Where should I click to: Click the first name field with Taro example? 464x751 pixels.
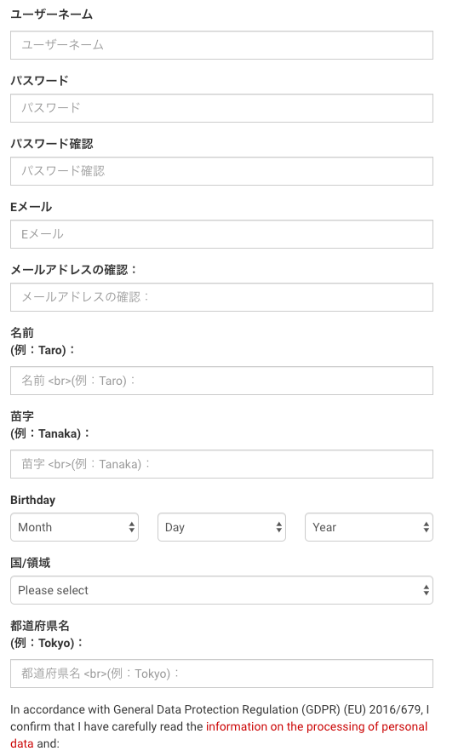221,381
